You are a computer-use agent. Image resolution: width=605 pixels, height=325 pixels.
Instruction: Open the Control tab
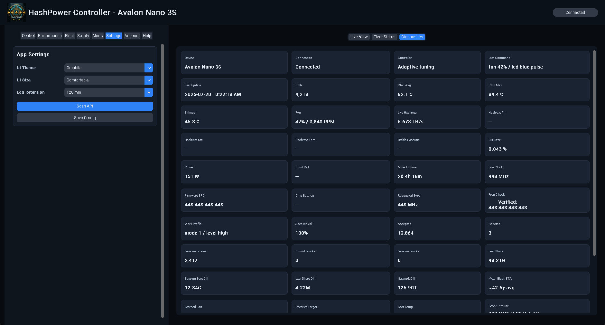(x=28, y=36)
